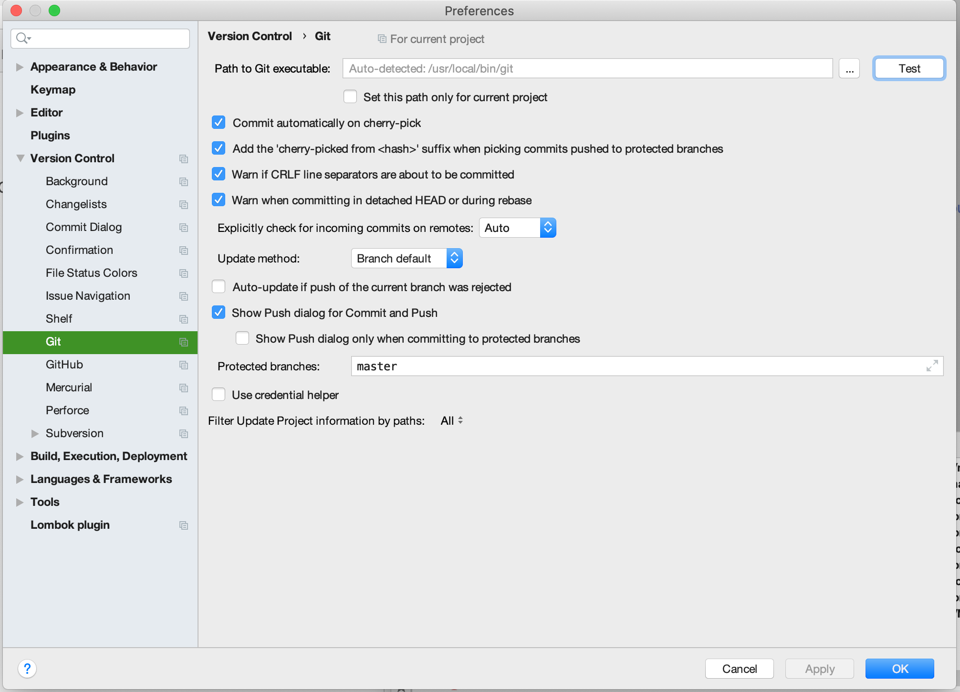
Task: Open help with the question mark button
Action: coord(27,669)
